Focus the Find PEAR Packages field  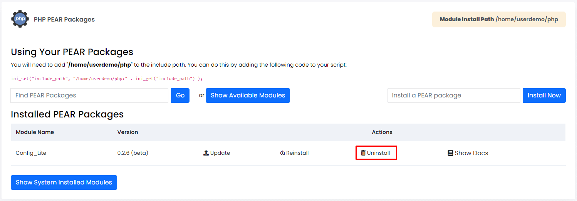coord(89,95)
